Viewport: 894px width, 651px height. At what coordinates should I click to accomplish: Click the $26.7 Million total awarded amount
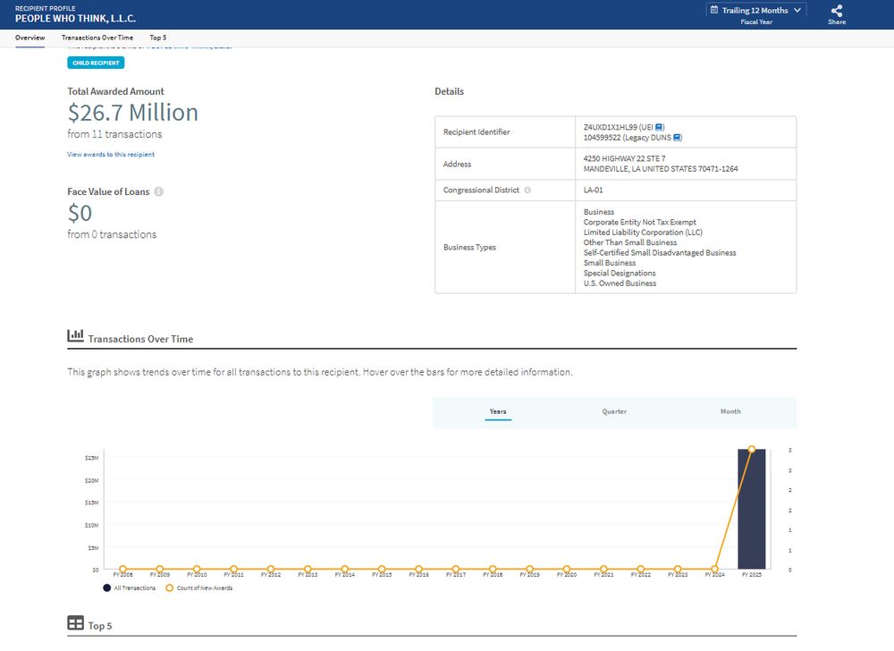pyautogui.click(x=133, y=113)
